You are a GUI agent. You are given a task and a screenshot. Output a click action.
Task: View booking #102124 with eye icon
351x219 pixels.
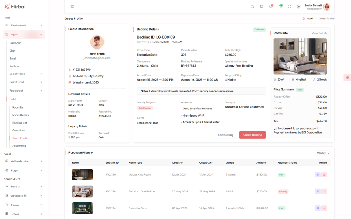[x=318, y=191]
